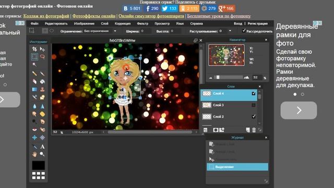The width and height of the screenshot is (334, 188).
Task: Select the Color Replace tool
Action: pyautogui.click(x=34, y=97)
